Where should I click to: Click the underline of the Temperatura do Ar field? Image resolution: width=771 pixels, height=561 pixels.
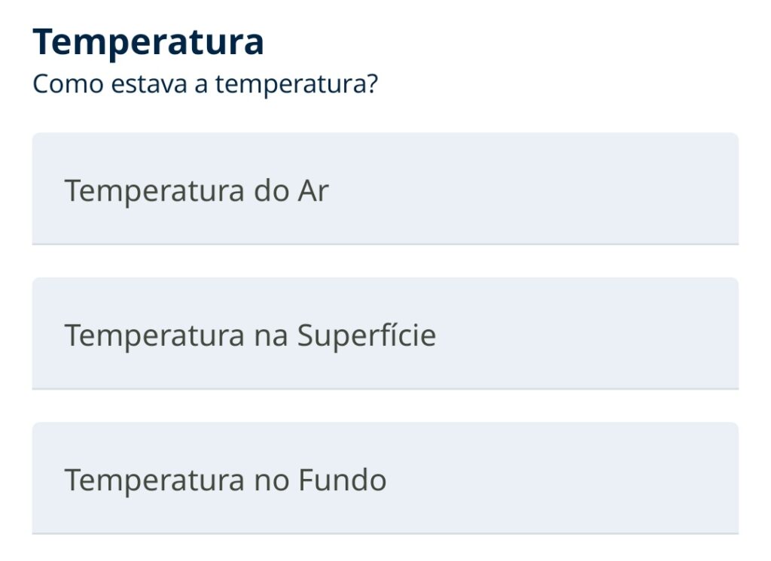tap(385, 244)
